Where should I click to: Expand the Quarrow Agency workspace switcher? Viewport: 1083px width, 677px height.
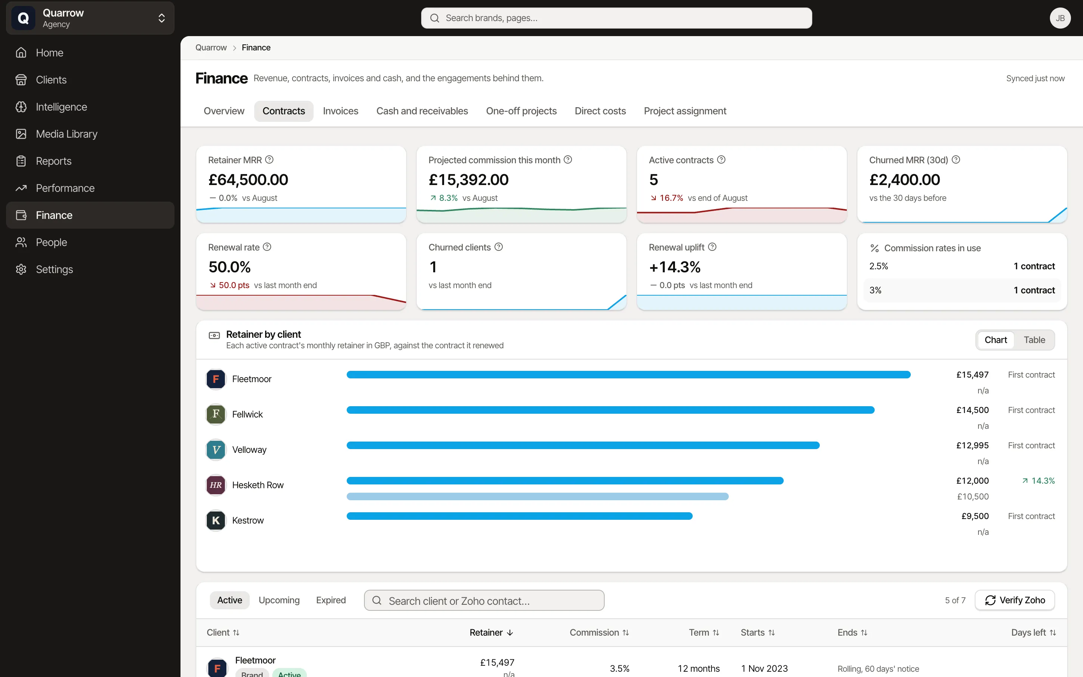tap(90, 18)
